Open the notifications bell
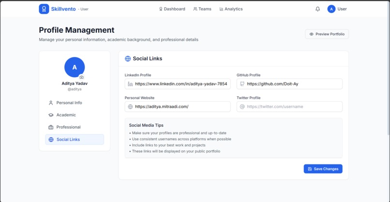390x202 pixels. click(x=317, y=9)
